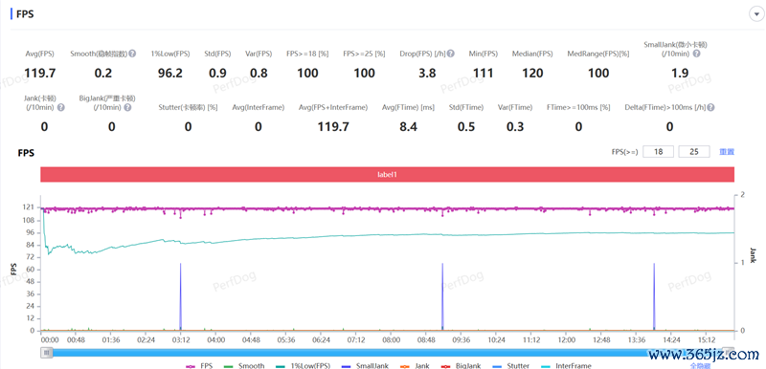The image size is (766, 369).
Task: Toggle the InterFrame series in legend
Action: 567,365
